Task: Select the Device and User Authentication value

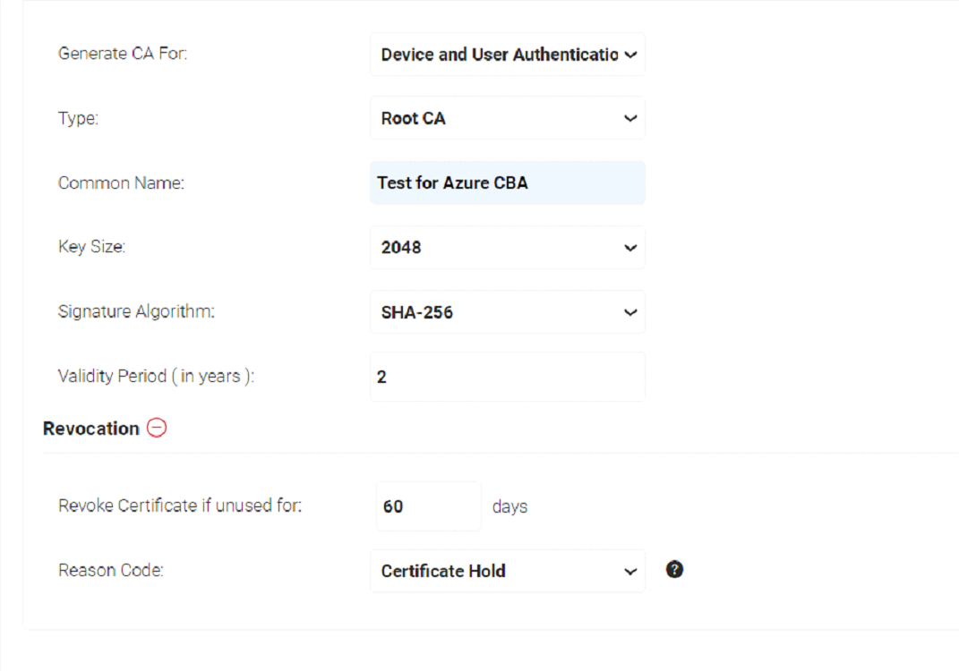Action: 484,54
